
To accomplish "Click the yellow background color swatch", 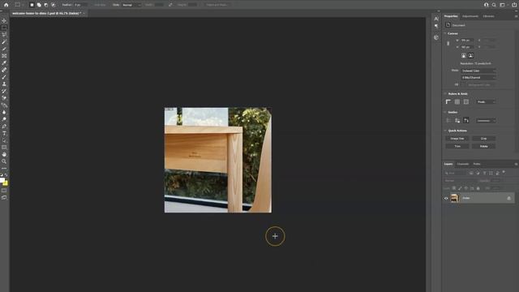I will pos(6,183).
